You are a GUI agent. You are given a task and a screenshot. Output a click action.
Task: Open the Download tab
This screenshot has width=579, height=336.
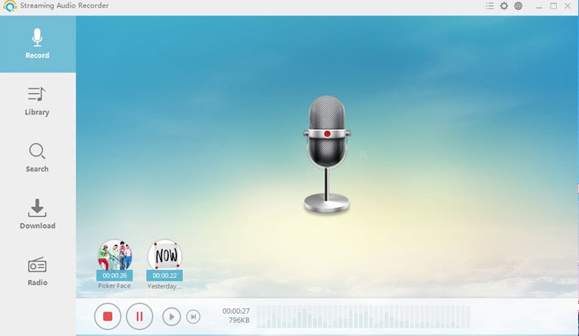[38, 215]
